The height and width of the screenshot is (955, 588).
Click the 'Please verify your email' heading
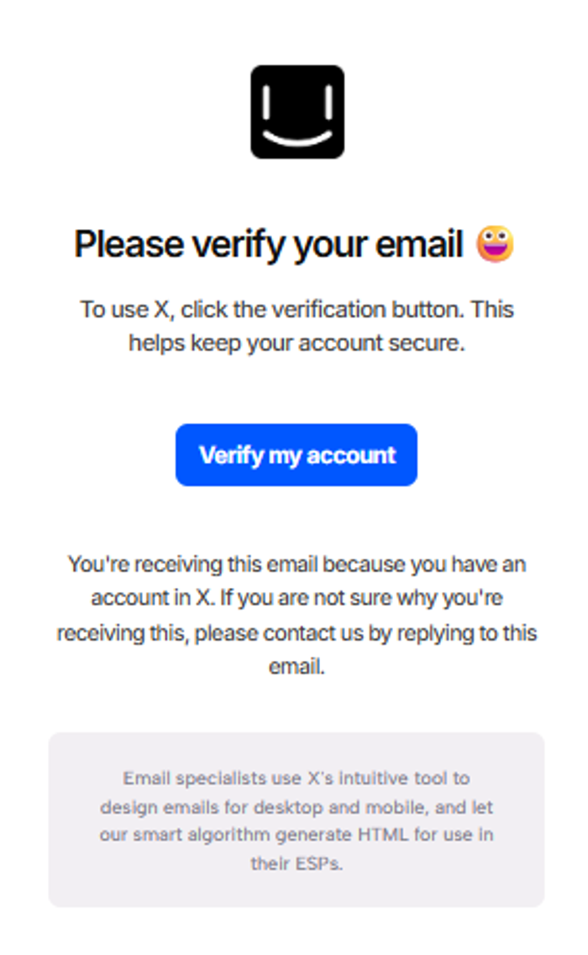coord(277,244)
